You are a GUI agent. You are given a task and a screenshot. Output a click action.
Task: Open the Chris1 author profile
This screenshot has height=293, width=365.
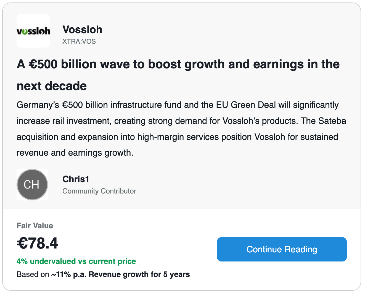coord(76,179)
